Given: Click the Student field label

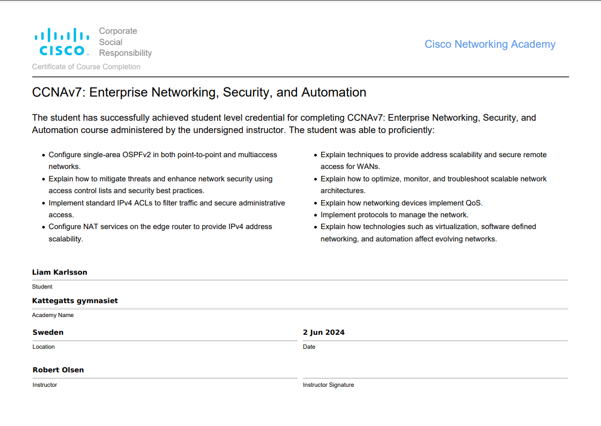Looking at the screenshot, I should [x=42, y=287].
